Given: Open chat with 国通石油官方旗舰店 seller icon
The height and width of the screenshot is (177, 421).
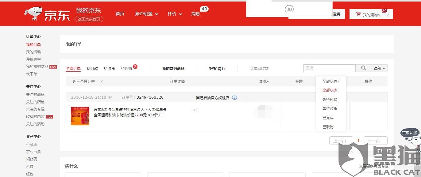Looking at the screenshot, I should coord(234,98).
